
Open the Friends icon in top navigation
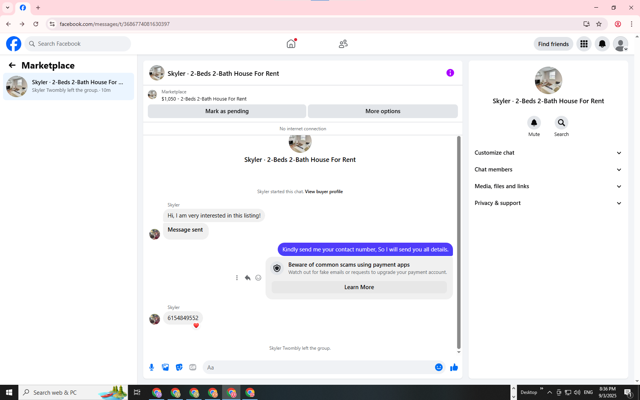pyautogui.click(x=343, y=44)
